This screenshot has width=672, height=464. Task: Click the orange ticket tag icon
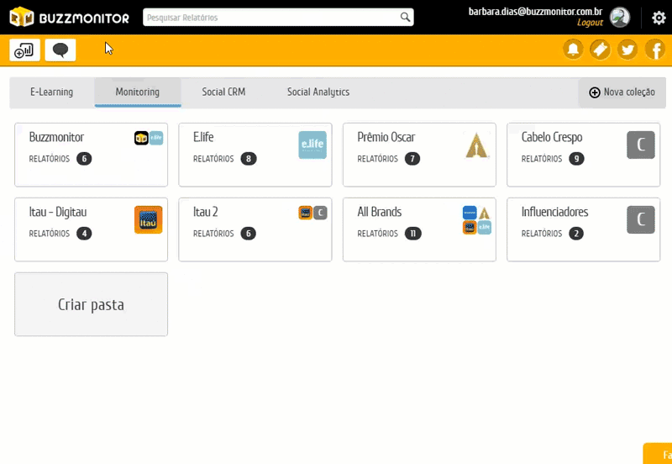600,50
